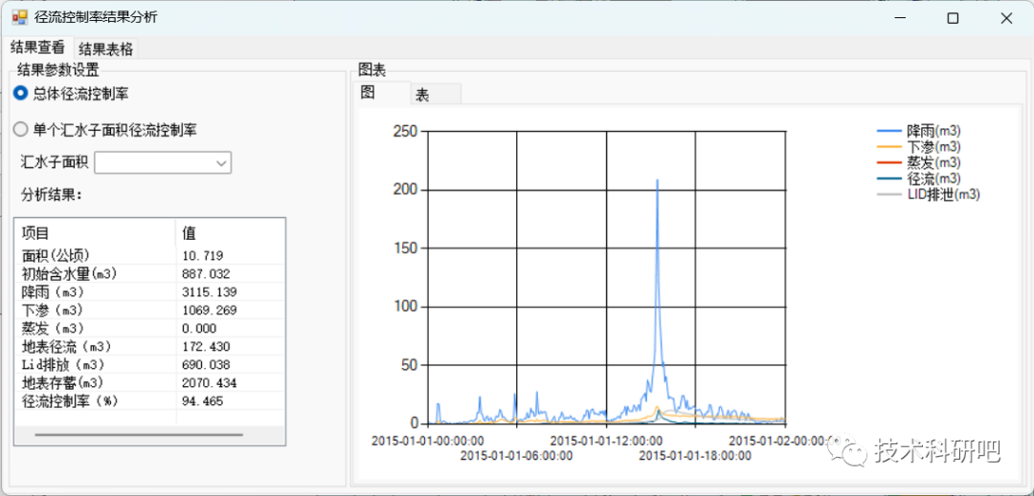Screen dimensions: 1034x496
Task: Click the rainfall peak on the chart
Action: tap(658, 181)
